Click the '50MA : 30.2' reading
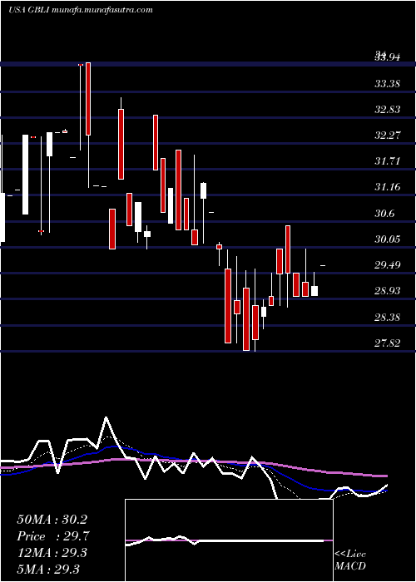Image resolution: width=416 pixels, height=582 pixels. point(52,520)
